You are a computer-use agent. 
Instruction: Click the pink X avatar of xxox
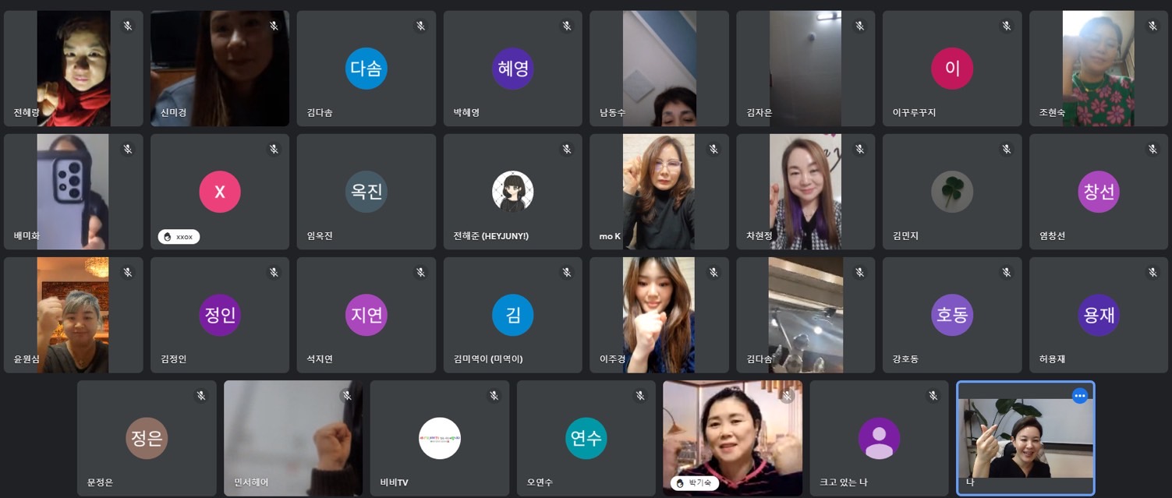click(x=220, y=192)
